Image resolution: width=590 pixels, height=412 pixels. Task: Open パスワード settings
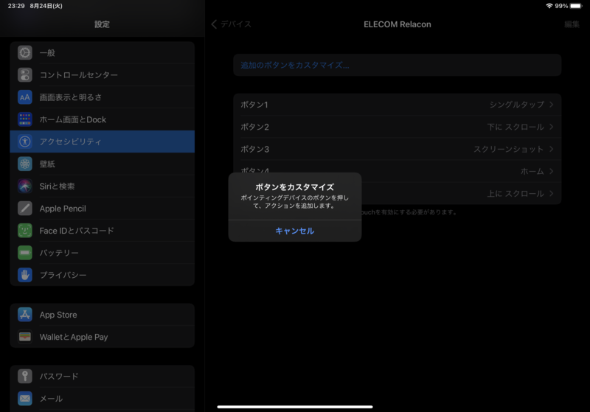click(103, 376)
